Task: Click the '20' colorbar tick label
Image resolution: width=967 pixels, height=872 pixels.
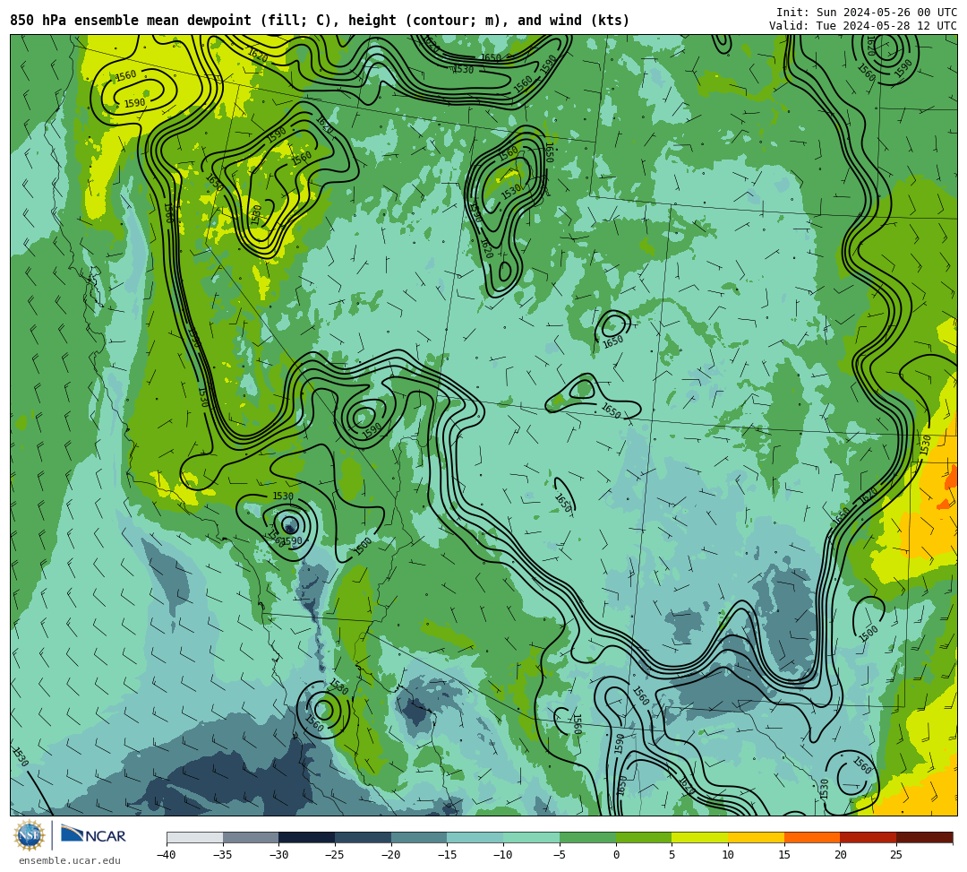Action: tap(841, 855)
